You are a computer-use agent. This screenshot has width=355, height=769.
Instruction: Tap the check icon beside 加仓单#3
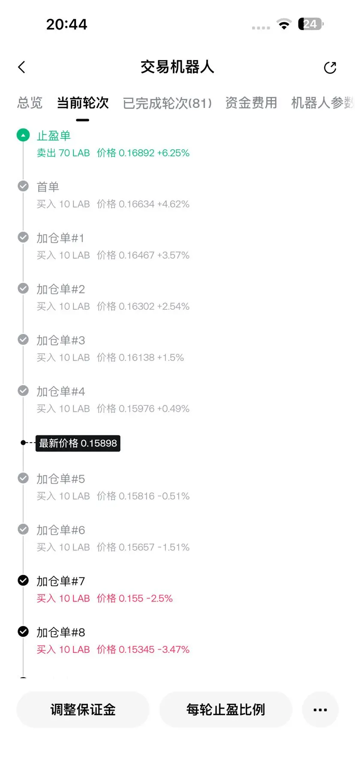23,340
